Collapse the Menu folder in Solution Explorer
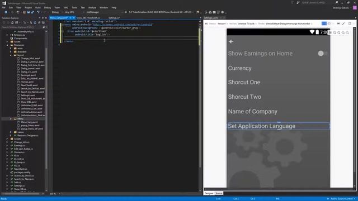The image size is (358, 201). pyautogui.click(x=11, y=119)
